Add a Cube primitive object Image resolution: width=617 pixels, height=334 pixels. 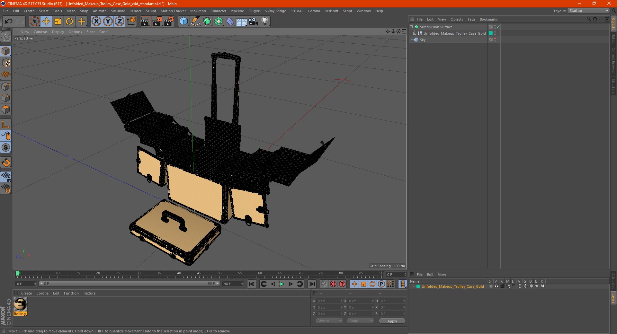pos(183,22)
